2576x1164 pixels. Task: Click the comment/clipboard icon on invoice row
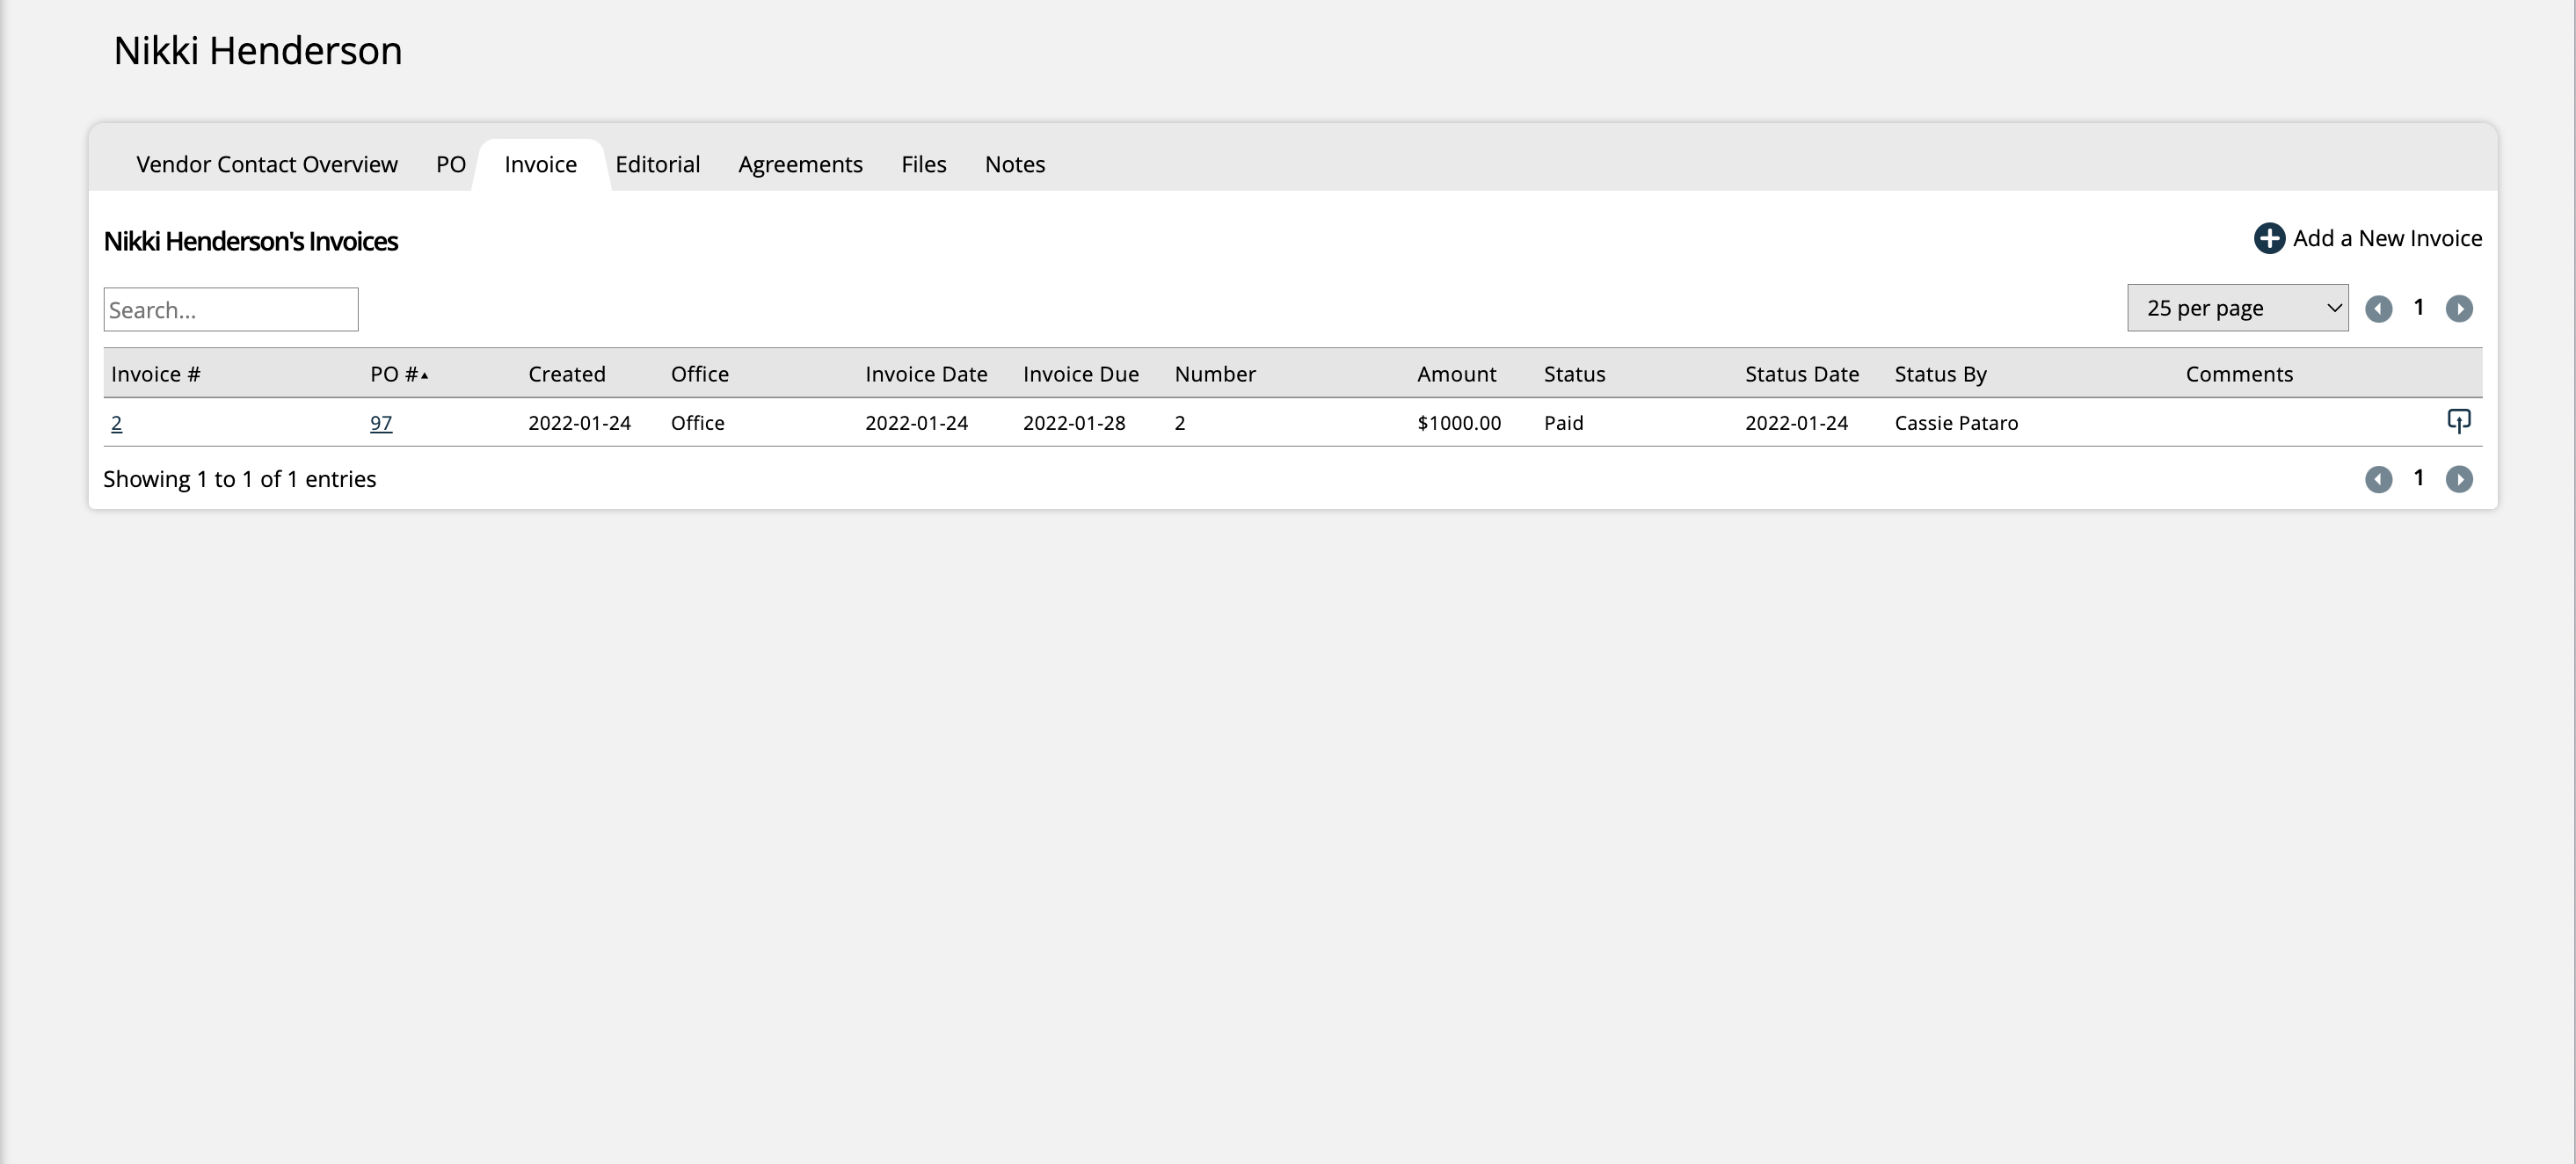point(2457,422)
